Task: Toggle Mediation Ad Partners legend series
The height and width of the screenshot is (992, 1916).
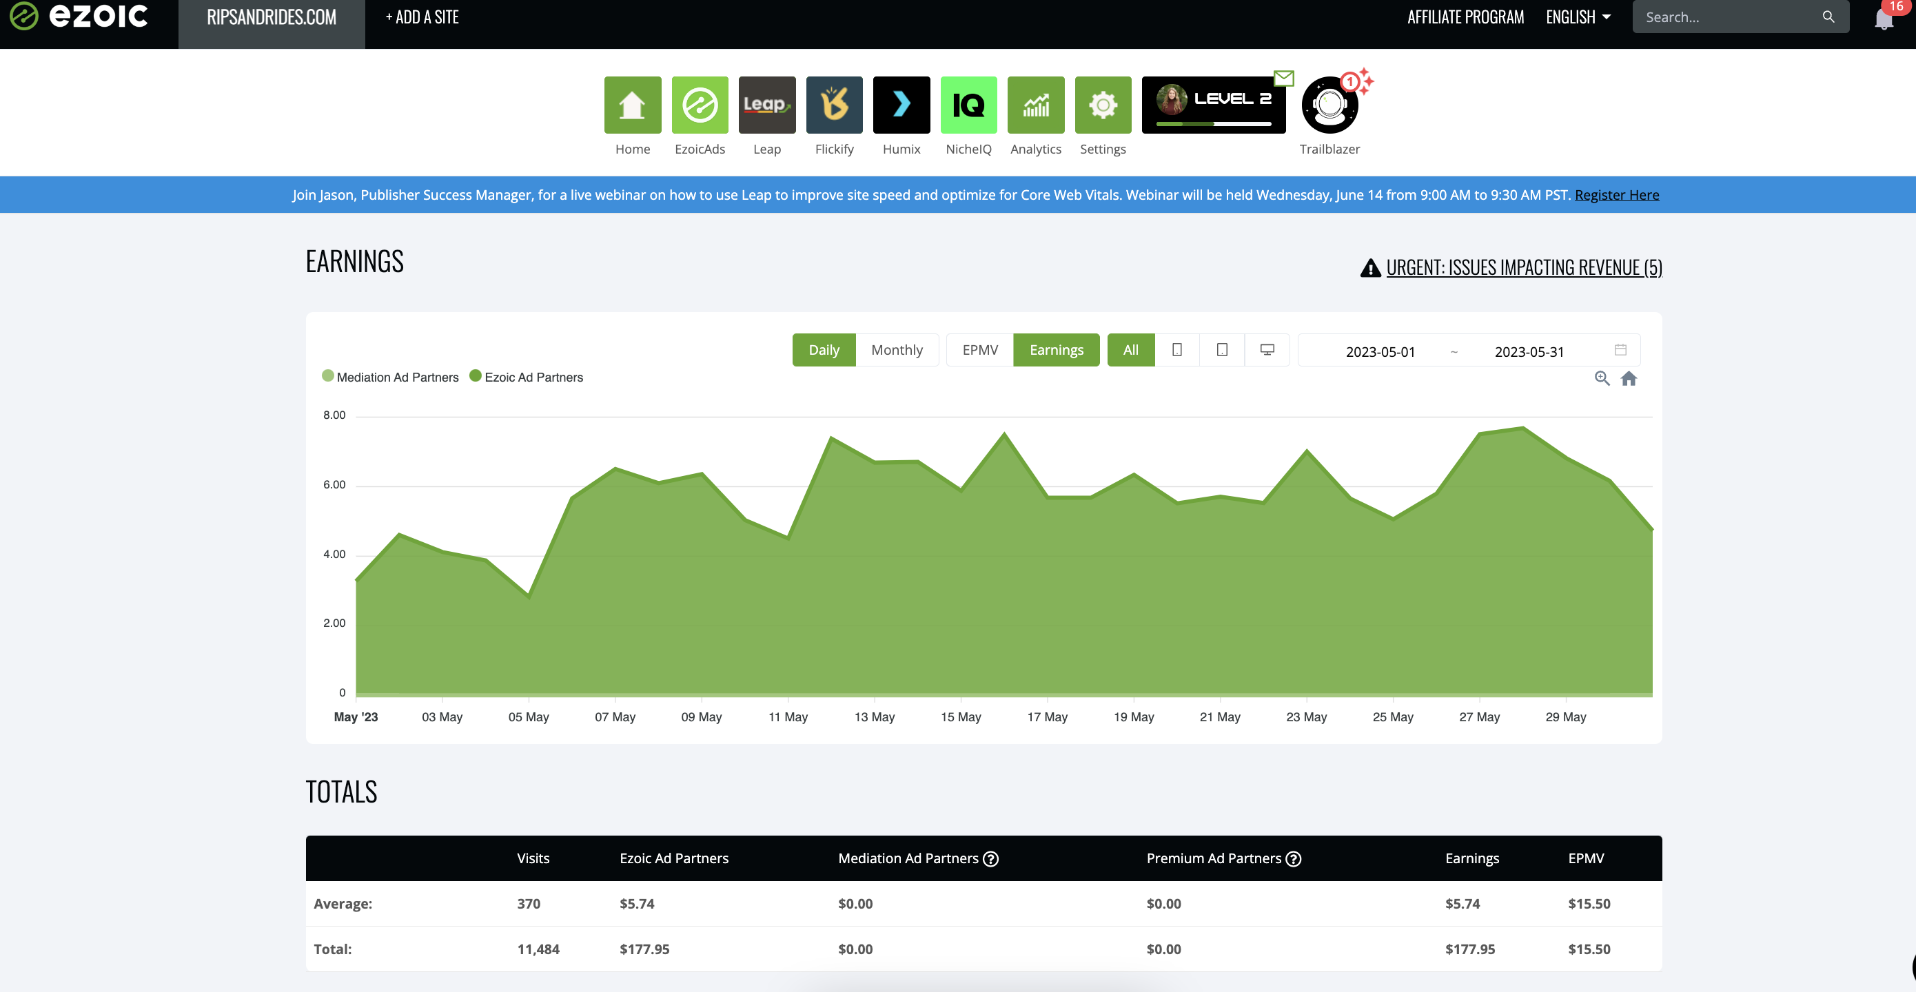Action: tap(389, 377)
